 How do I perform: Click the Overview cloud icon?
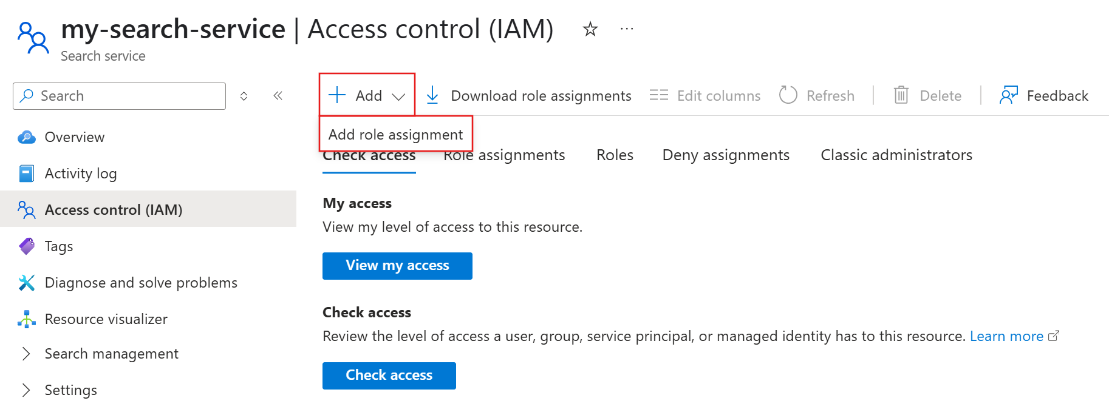(27, 137)
